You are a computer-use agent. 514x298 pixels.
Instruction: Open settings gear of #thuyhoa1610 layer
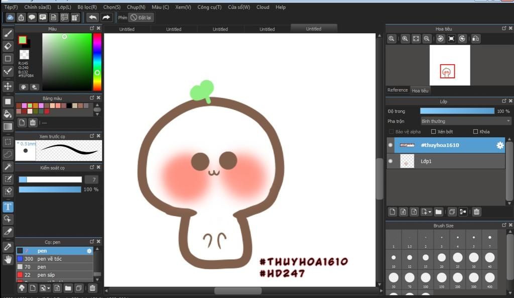[500, 145]
